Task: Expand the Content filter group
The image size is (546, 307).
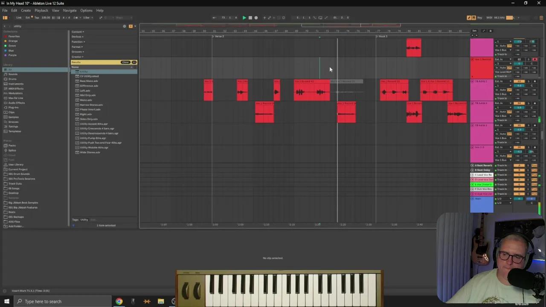Action: pos(78,32)
